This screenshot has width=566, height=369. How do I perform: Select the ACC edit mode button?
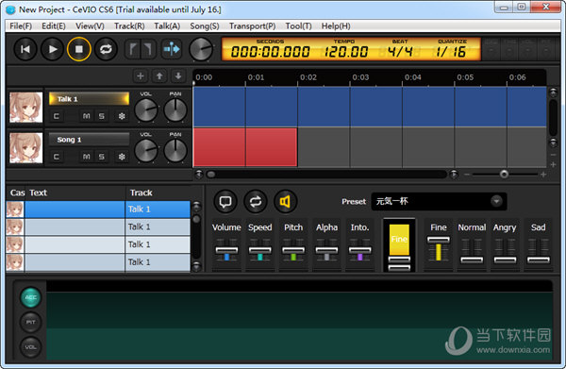tap(31, 297)
